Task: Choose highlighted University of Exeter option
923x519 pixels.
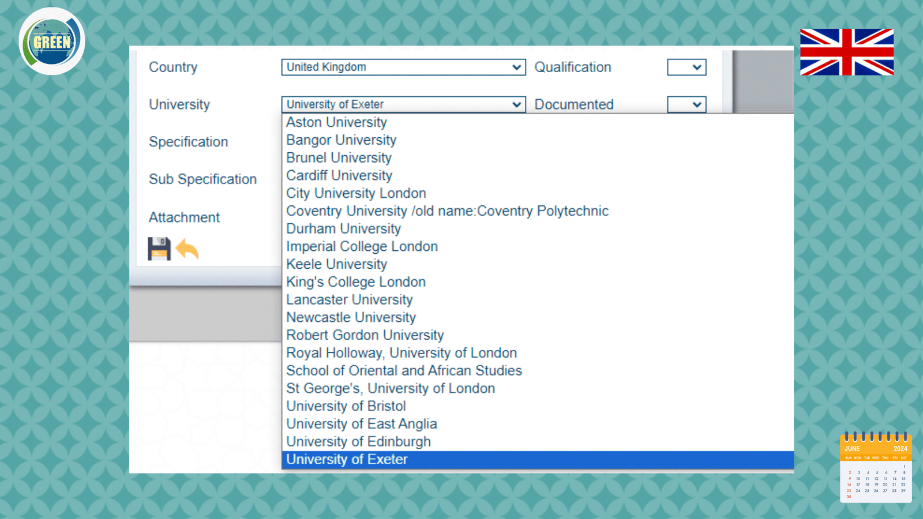Action: [347, 460]
